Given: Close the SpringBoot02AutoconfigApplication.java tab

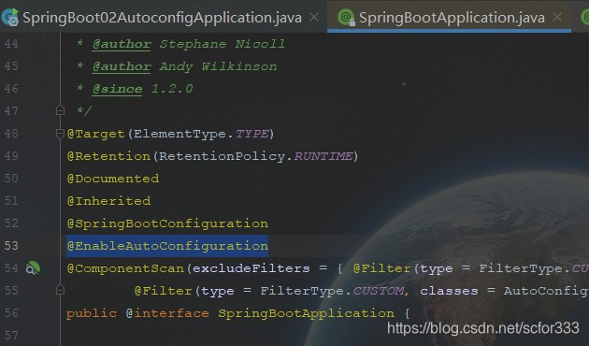Looking at the screenshot, I should pos(314,17).
